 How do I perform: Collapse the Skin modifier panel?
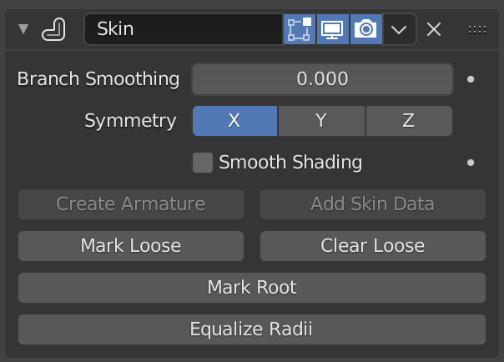(23, 29)
